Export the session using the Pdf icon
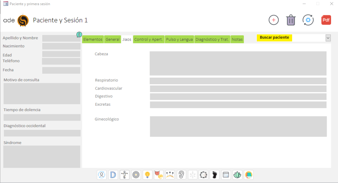This screenshot has width=338, height=183. coord(326,20)
